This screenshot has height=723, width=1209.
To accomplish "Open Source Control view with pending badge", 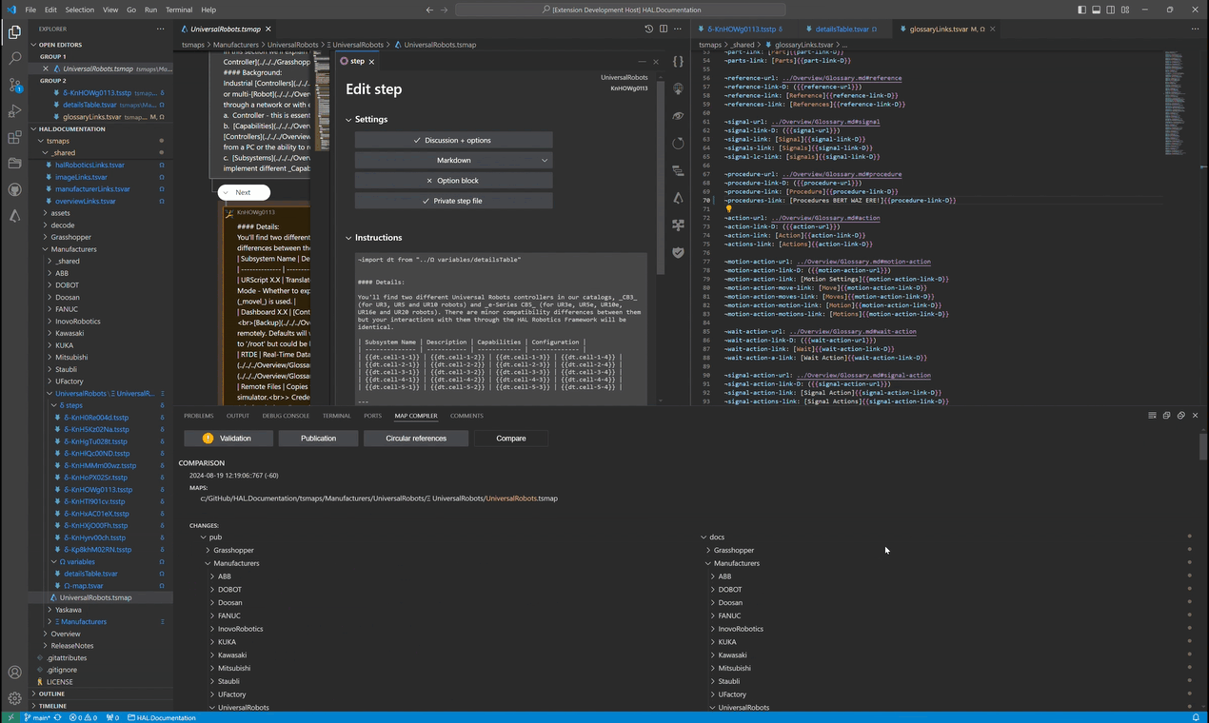I will pos(14,85).
